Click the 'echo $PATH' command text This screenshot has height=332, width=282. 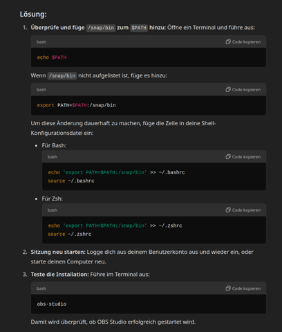pos(52,57)
